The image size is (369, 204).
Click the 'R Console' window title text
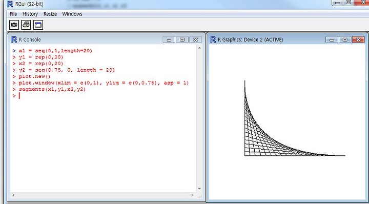[30, 39]
